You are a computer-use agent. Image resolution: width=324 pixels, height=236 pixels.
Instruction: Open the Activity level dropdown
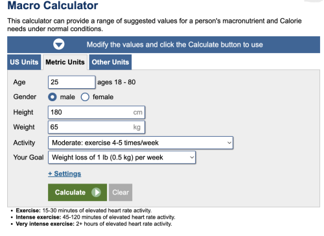point(141,143)
